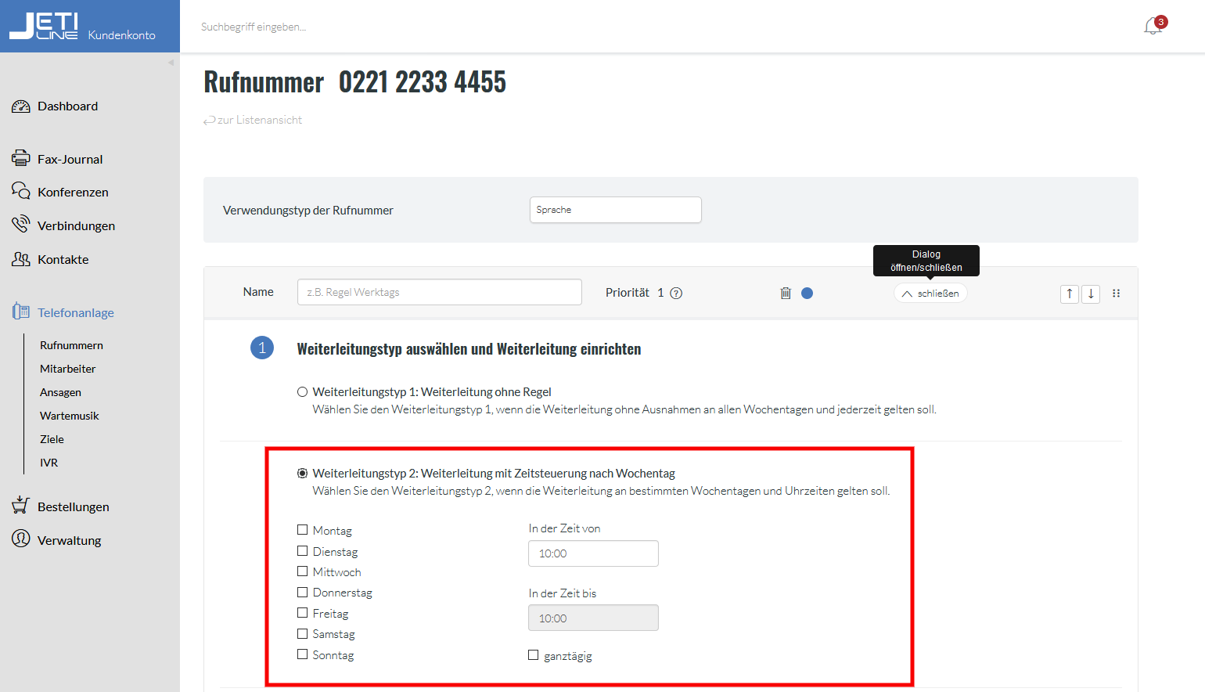
Task: Select Weiterleitungstyp 1 radio button
Action: (x=303, y=392)
